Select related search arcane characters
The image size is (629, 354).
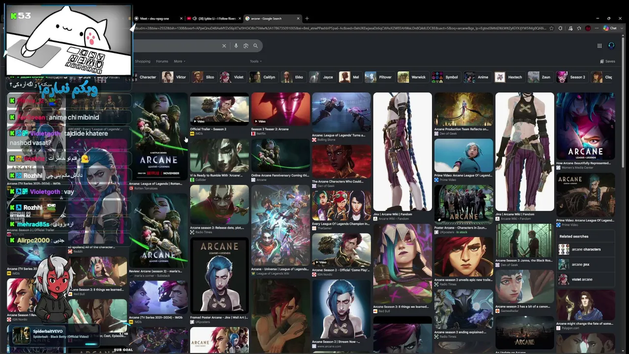click(x=585, y=249)
